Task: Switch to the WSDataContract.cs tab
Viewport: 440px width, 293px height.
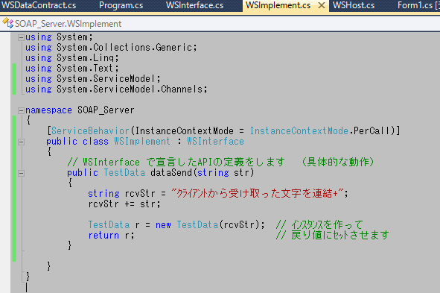Action: (39, 5)
